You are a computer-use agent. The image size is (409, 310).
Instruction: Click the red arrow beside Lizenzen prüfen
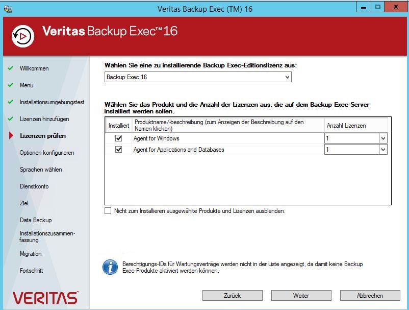tap(11, 135)
